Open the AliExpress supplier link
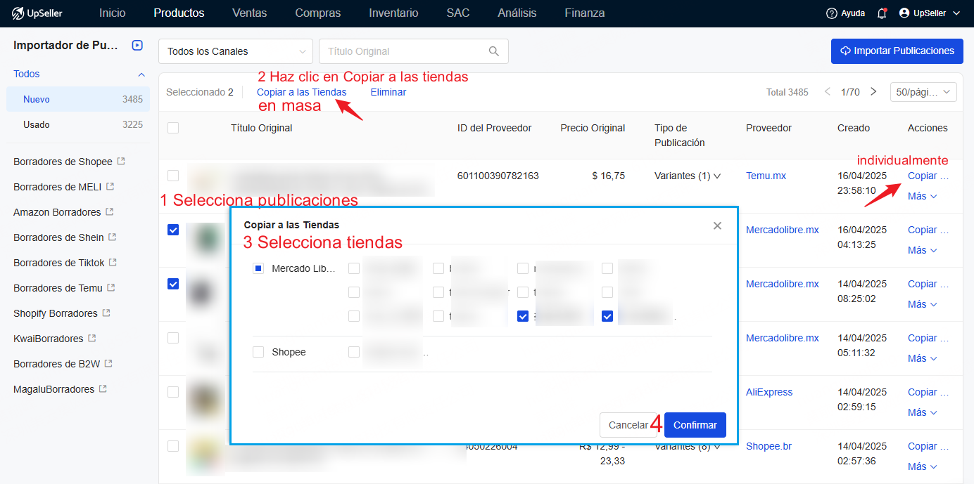The width and height of the screenshot is (974, 484). (x=769, y=392)
